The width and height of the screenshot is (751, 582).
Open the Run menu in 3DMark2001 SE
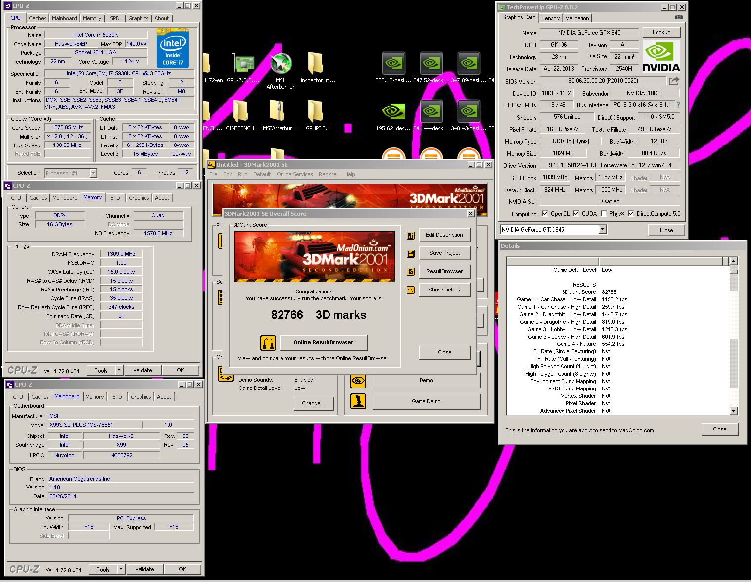tap(242, 174)
